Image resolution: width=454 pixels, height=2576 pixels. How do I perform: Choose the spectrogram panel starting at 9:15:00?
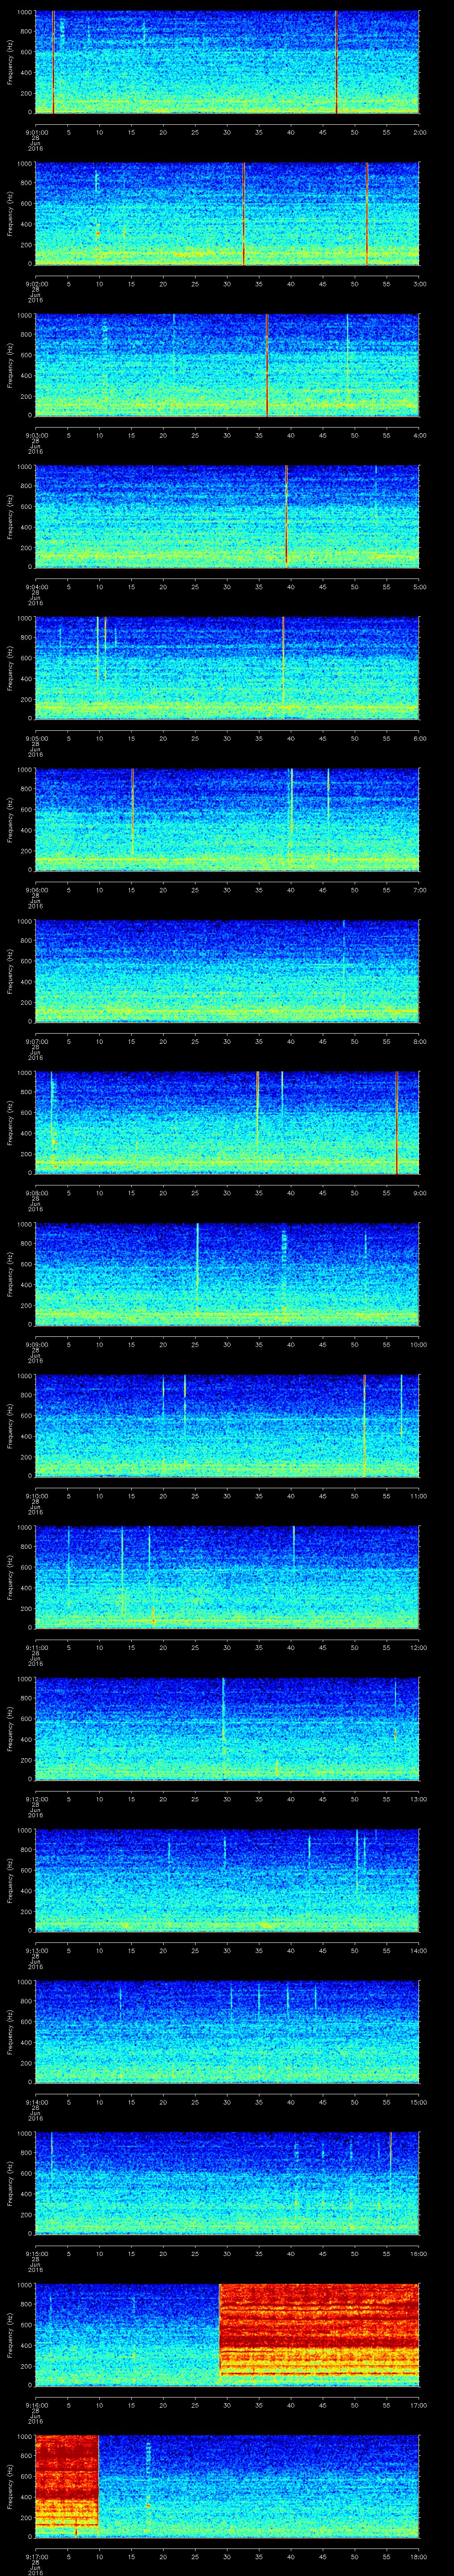227,2183
